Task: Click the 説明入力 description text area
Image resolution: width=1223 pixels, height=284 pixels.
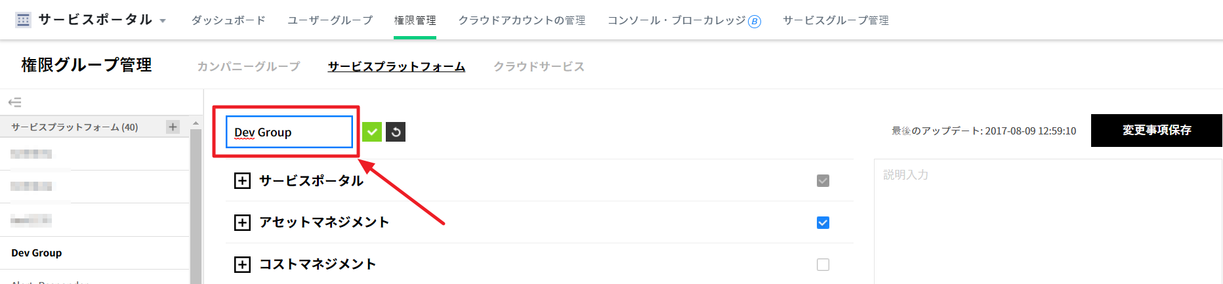Action: [1047, 216]
